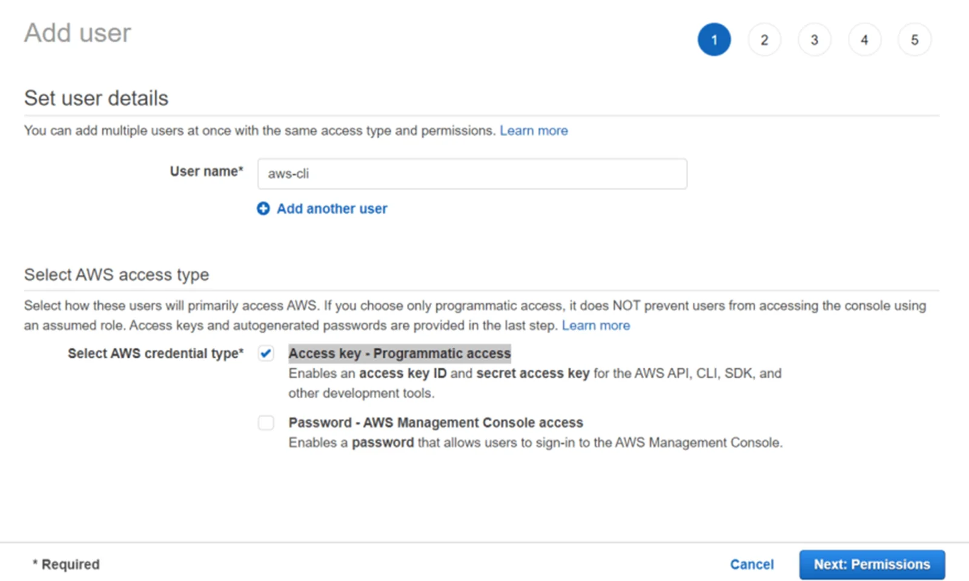The image size is (969, 581).
Task: Click the blue filled current step icon
Action: 714,39
